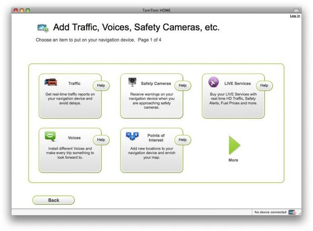The image size is (313, 231).
Task: Click the device-plus icon beside the page title
Action: click(43, 28)
